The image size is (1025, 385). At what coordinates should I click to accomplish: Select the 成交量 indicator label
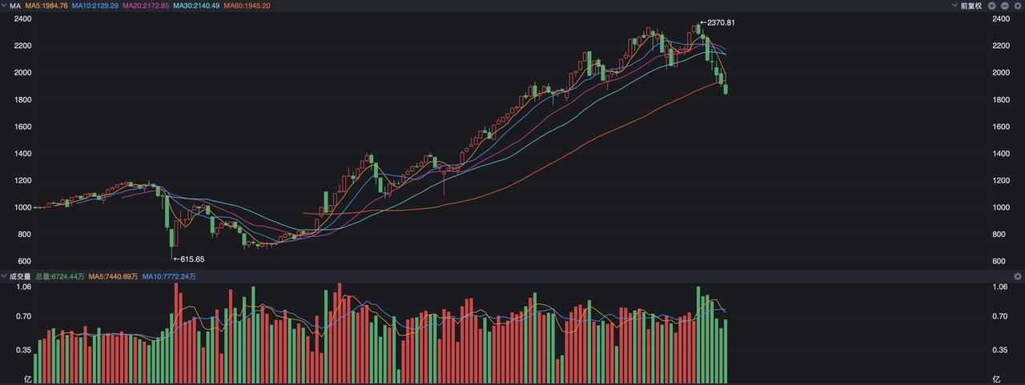click(x=20, y=276)
